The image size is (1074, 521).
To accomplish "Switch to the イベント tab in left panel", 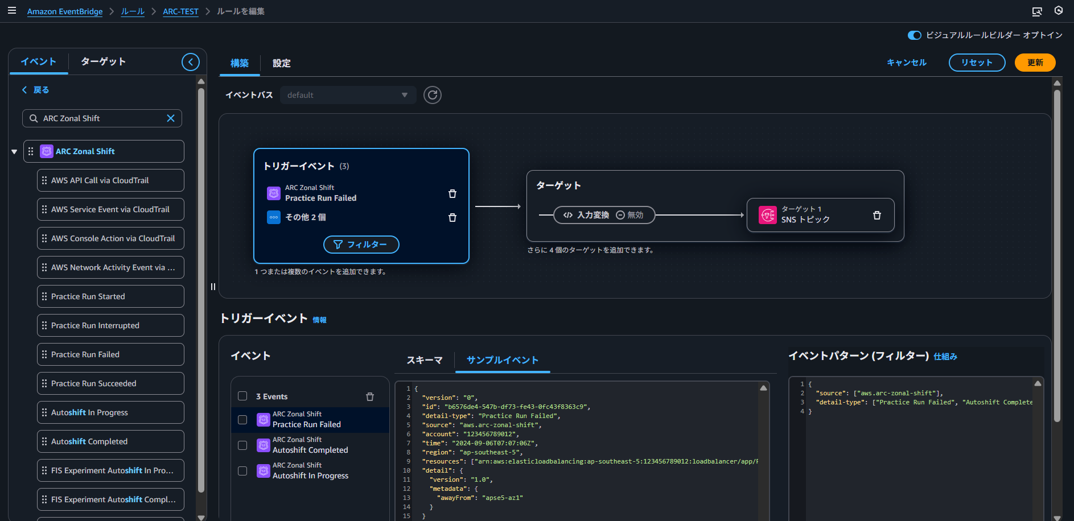I will [x=39, y=61].
